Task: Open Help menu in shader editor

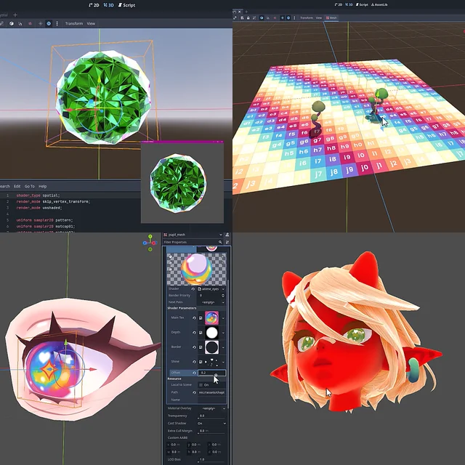Action: [x=42, y=186]
